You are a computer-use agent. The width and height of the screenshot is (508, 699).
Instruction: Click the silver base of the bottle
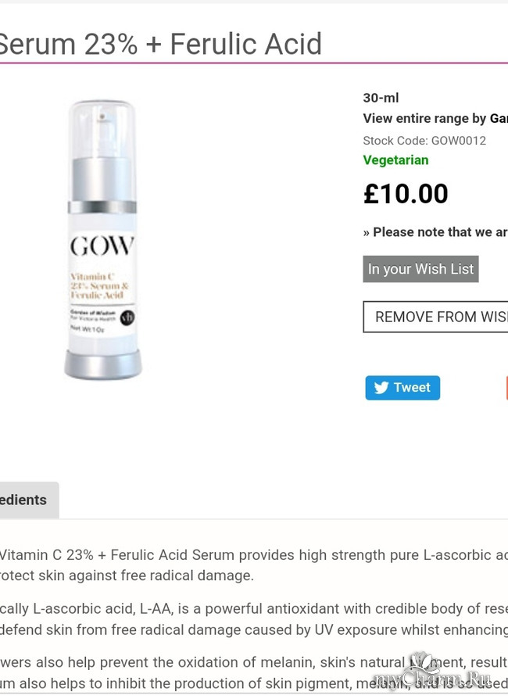click(x=102, y=364)
